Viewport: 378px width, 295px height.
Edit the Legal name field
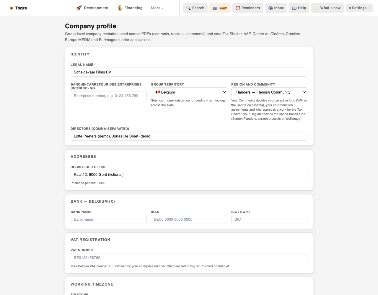(x=189, y=72)
